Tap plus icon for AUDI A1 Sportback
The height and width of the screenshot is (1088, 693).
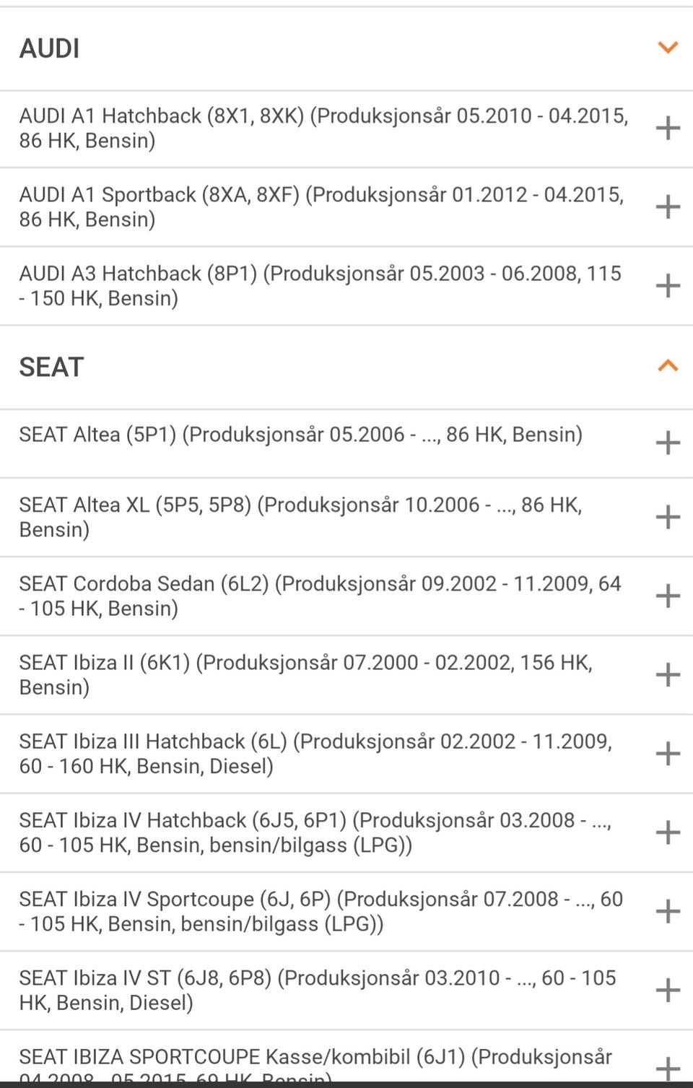tap(668, 206)
